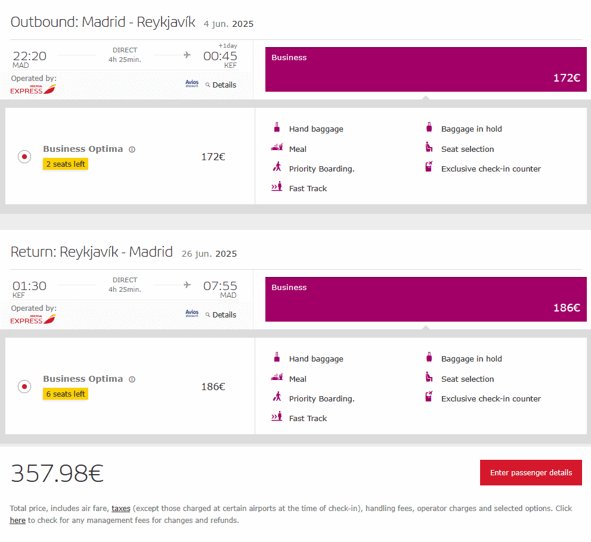
Task: Open Details for the return flight
Action: (221, 315)
